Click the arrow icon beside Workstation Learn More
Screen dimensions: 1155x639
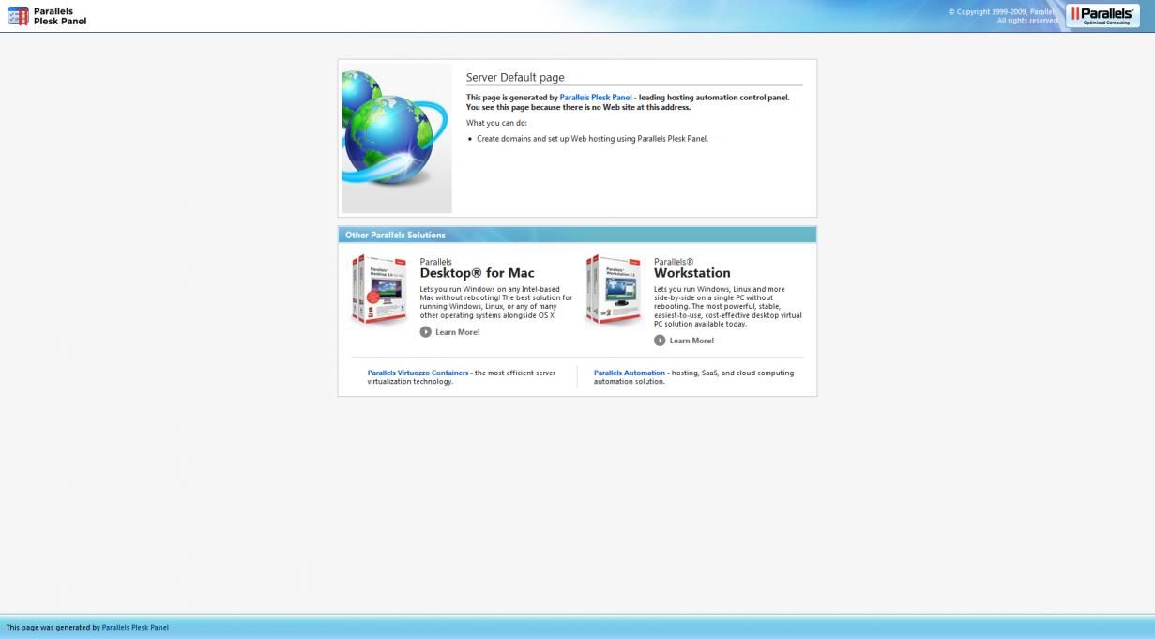pyautogui.click(x=660, y=341)
